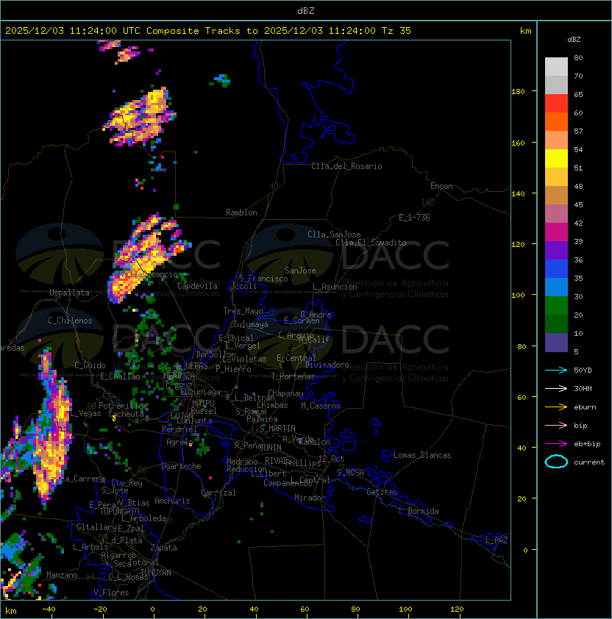Pick the slate 5-10 dBZ band
The width and height of the screenshot is (612, 619).
click(556, 343)
